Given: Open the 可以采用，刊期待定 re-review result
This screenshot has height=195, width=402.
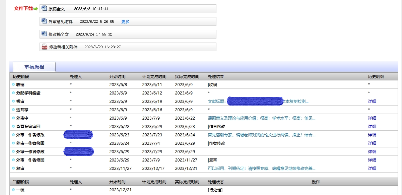Looking at the screenshot, I should 261,169.
